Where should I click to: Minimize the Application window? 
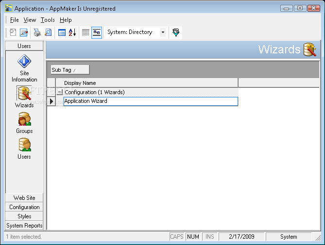tap(287, 8)
